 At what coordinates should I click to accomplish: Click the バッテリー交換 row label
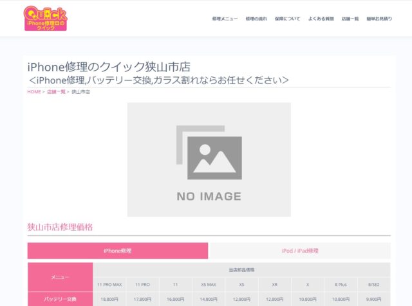click(x=60, y=299)
